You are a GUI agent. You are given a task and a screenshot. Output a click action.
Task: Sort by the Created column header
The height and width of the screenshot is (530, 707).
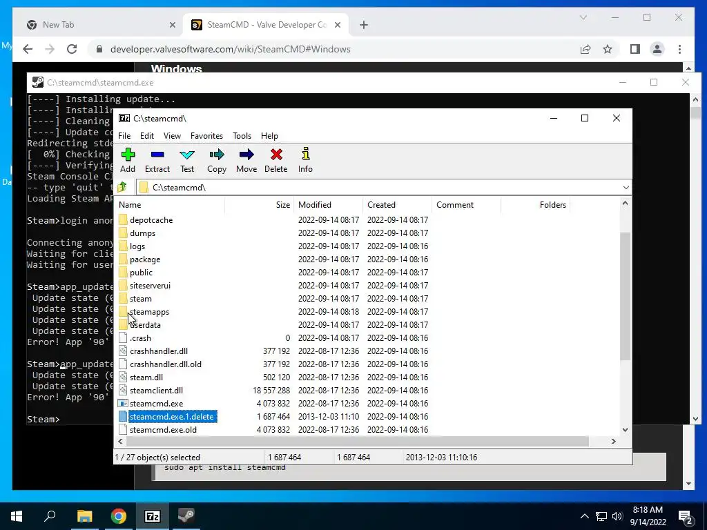coord(397,204)
